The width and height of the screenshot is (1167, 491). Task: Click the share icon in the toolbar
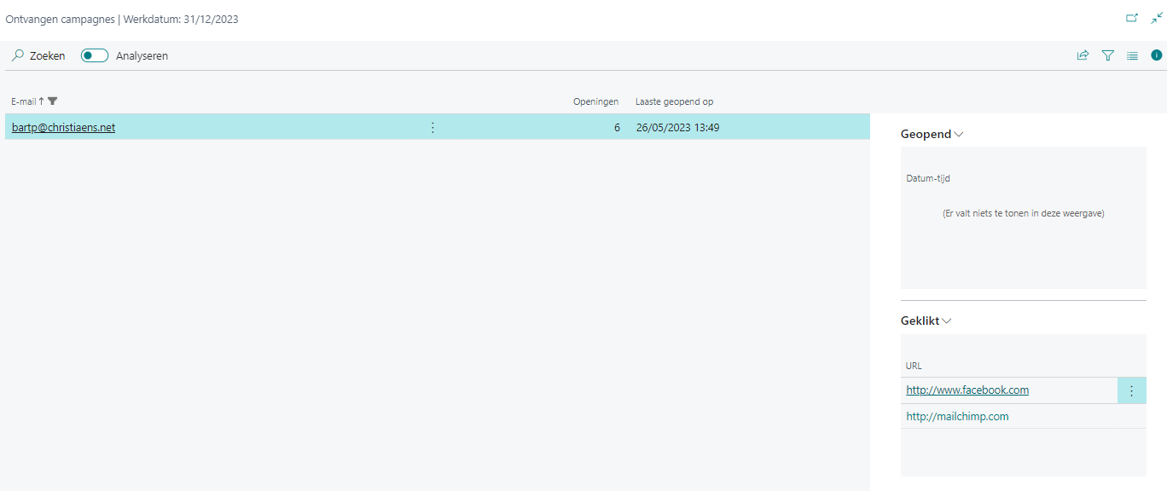[1083, 55]
